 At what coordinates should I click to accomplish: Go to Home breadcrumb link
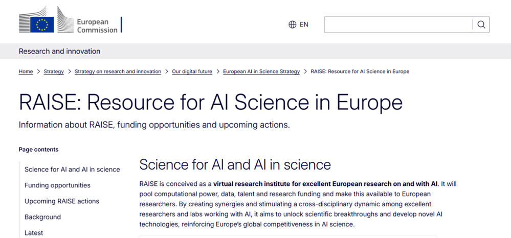tap(26, 72)
